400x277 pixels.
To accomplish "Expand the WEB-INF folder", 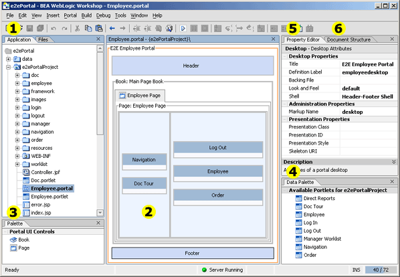I will click(17, 156).
